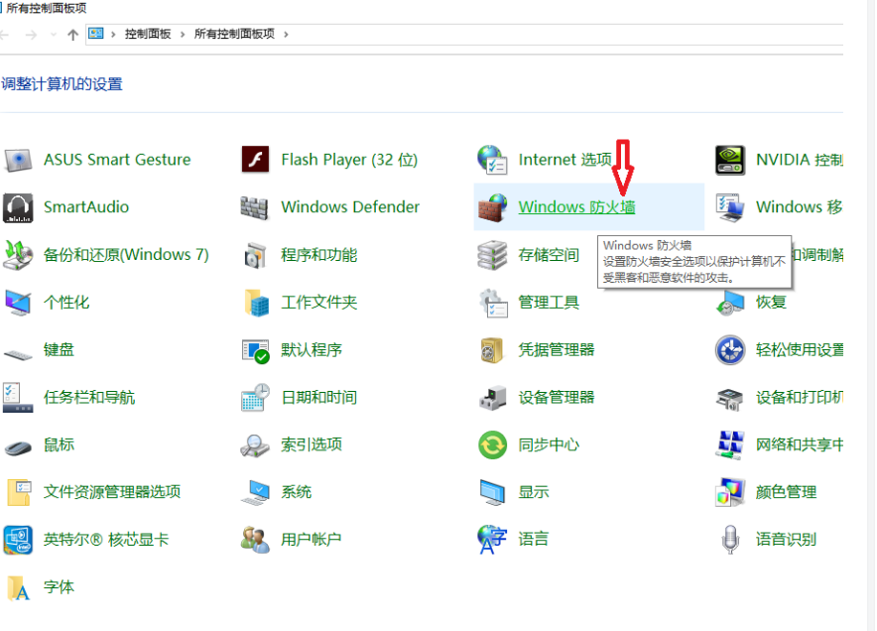
Task: Open the Internet 选项 globe icon
Action: point(492,160)
